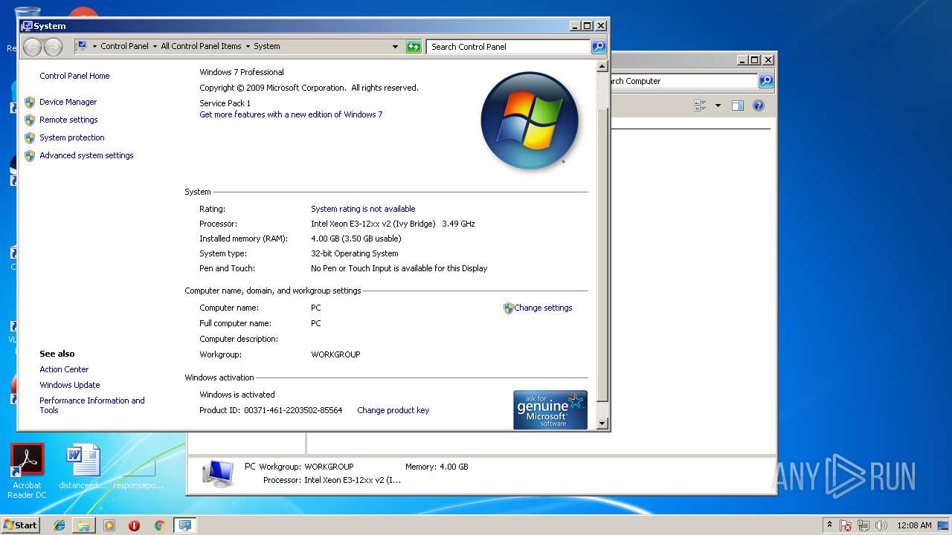Maximize the Computer window

tap(755, 60)
